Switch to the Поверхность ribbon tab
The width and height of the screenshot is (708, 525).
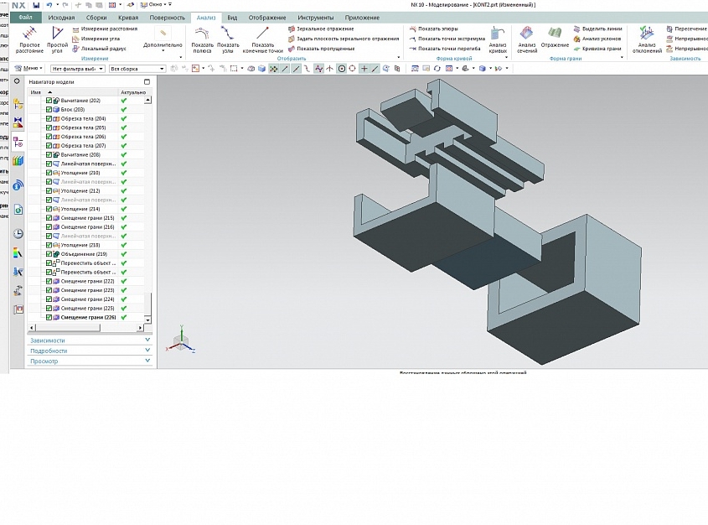[x=168, y=18]
